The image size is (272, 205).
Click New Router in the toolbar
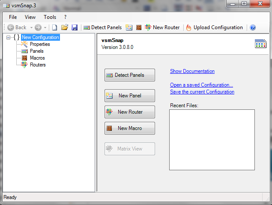tap(162, 27)
